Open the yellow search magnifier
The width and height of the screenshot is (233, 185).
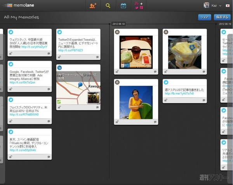[108, 6]
